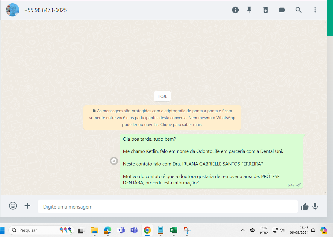Image resolution: width=333 pixels, height=237 pixels.
Task: Open second purple Teams taskbar icon
Action: point(134,230)
